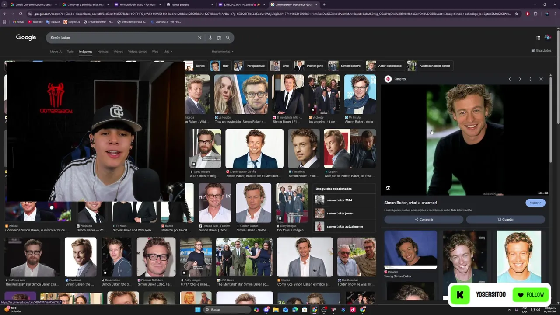Click the Más información copyright link
Viewport: 560px width, 315px height.
[x=462, y=210]
